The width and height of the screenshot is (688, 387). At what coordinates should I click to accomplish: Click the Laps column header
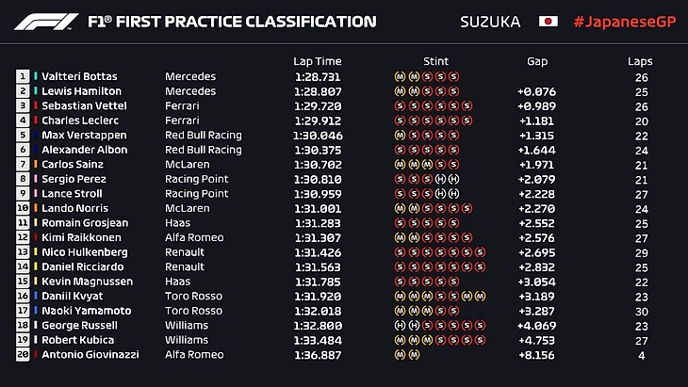(640, 61)
